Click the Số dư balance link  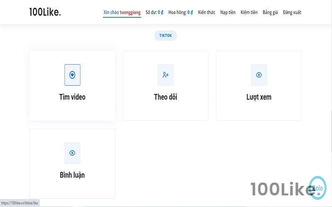(x=154, y=12)
